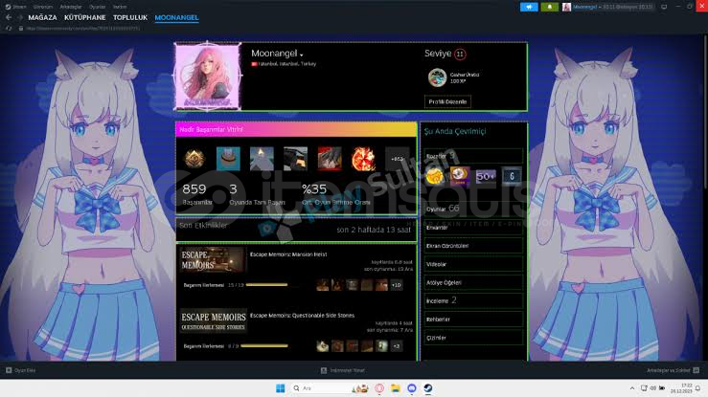Screen dimensions: 708x397
Task: Open the Rozetler link
Action: [473, 156]
